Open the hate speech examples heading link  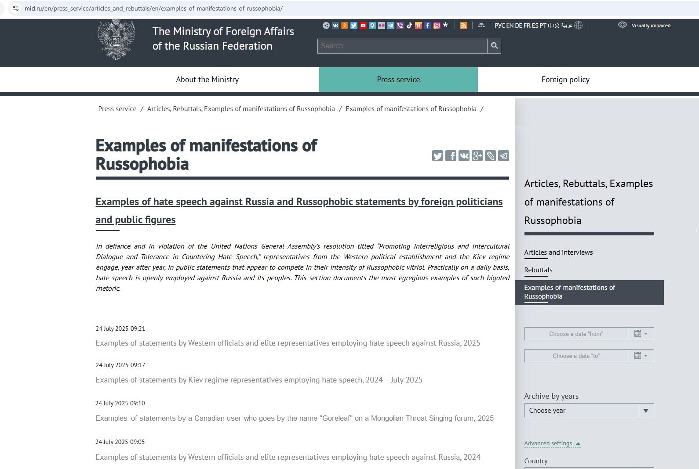tap(299, 210)
